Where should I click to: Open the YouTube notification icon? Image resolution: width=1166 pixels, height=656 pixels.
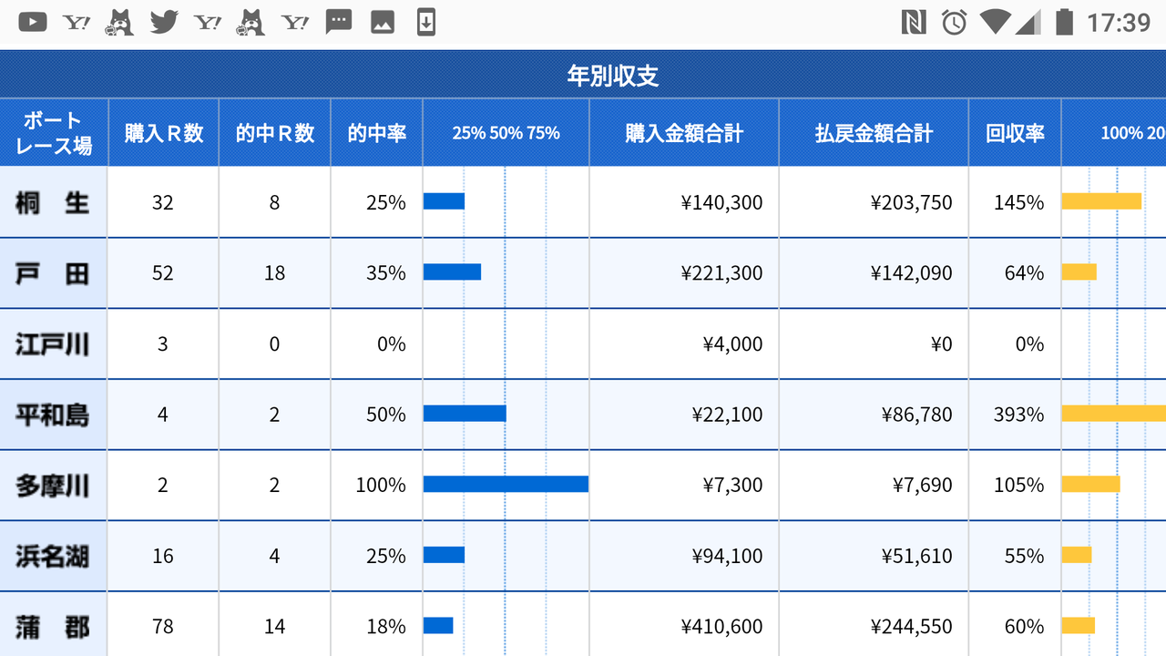click(x=32, y=21)
